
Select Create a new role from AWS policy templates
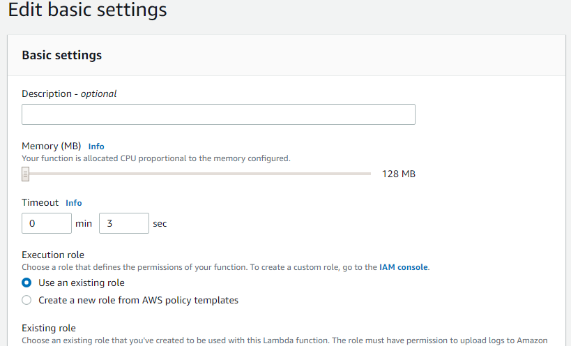(x=26, y=300)
